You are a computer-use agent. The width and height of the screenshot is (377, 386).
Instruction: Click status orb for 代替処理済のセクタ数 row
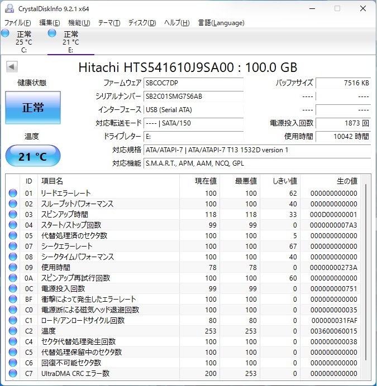[13, 235]
